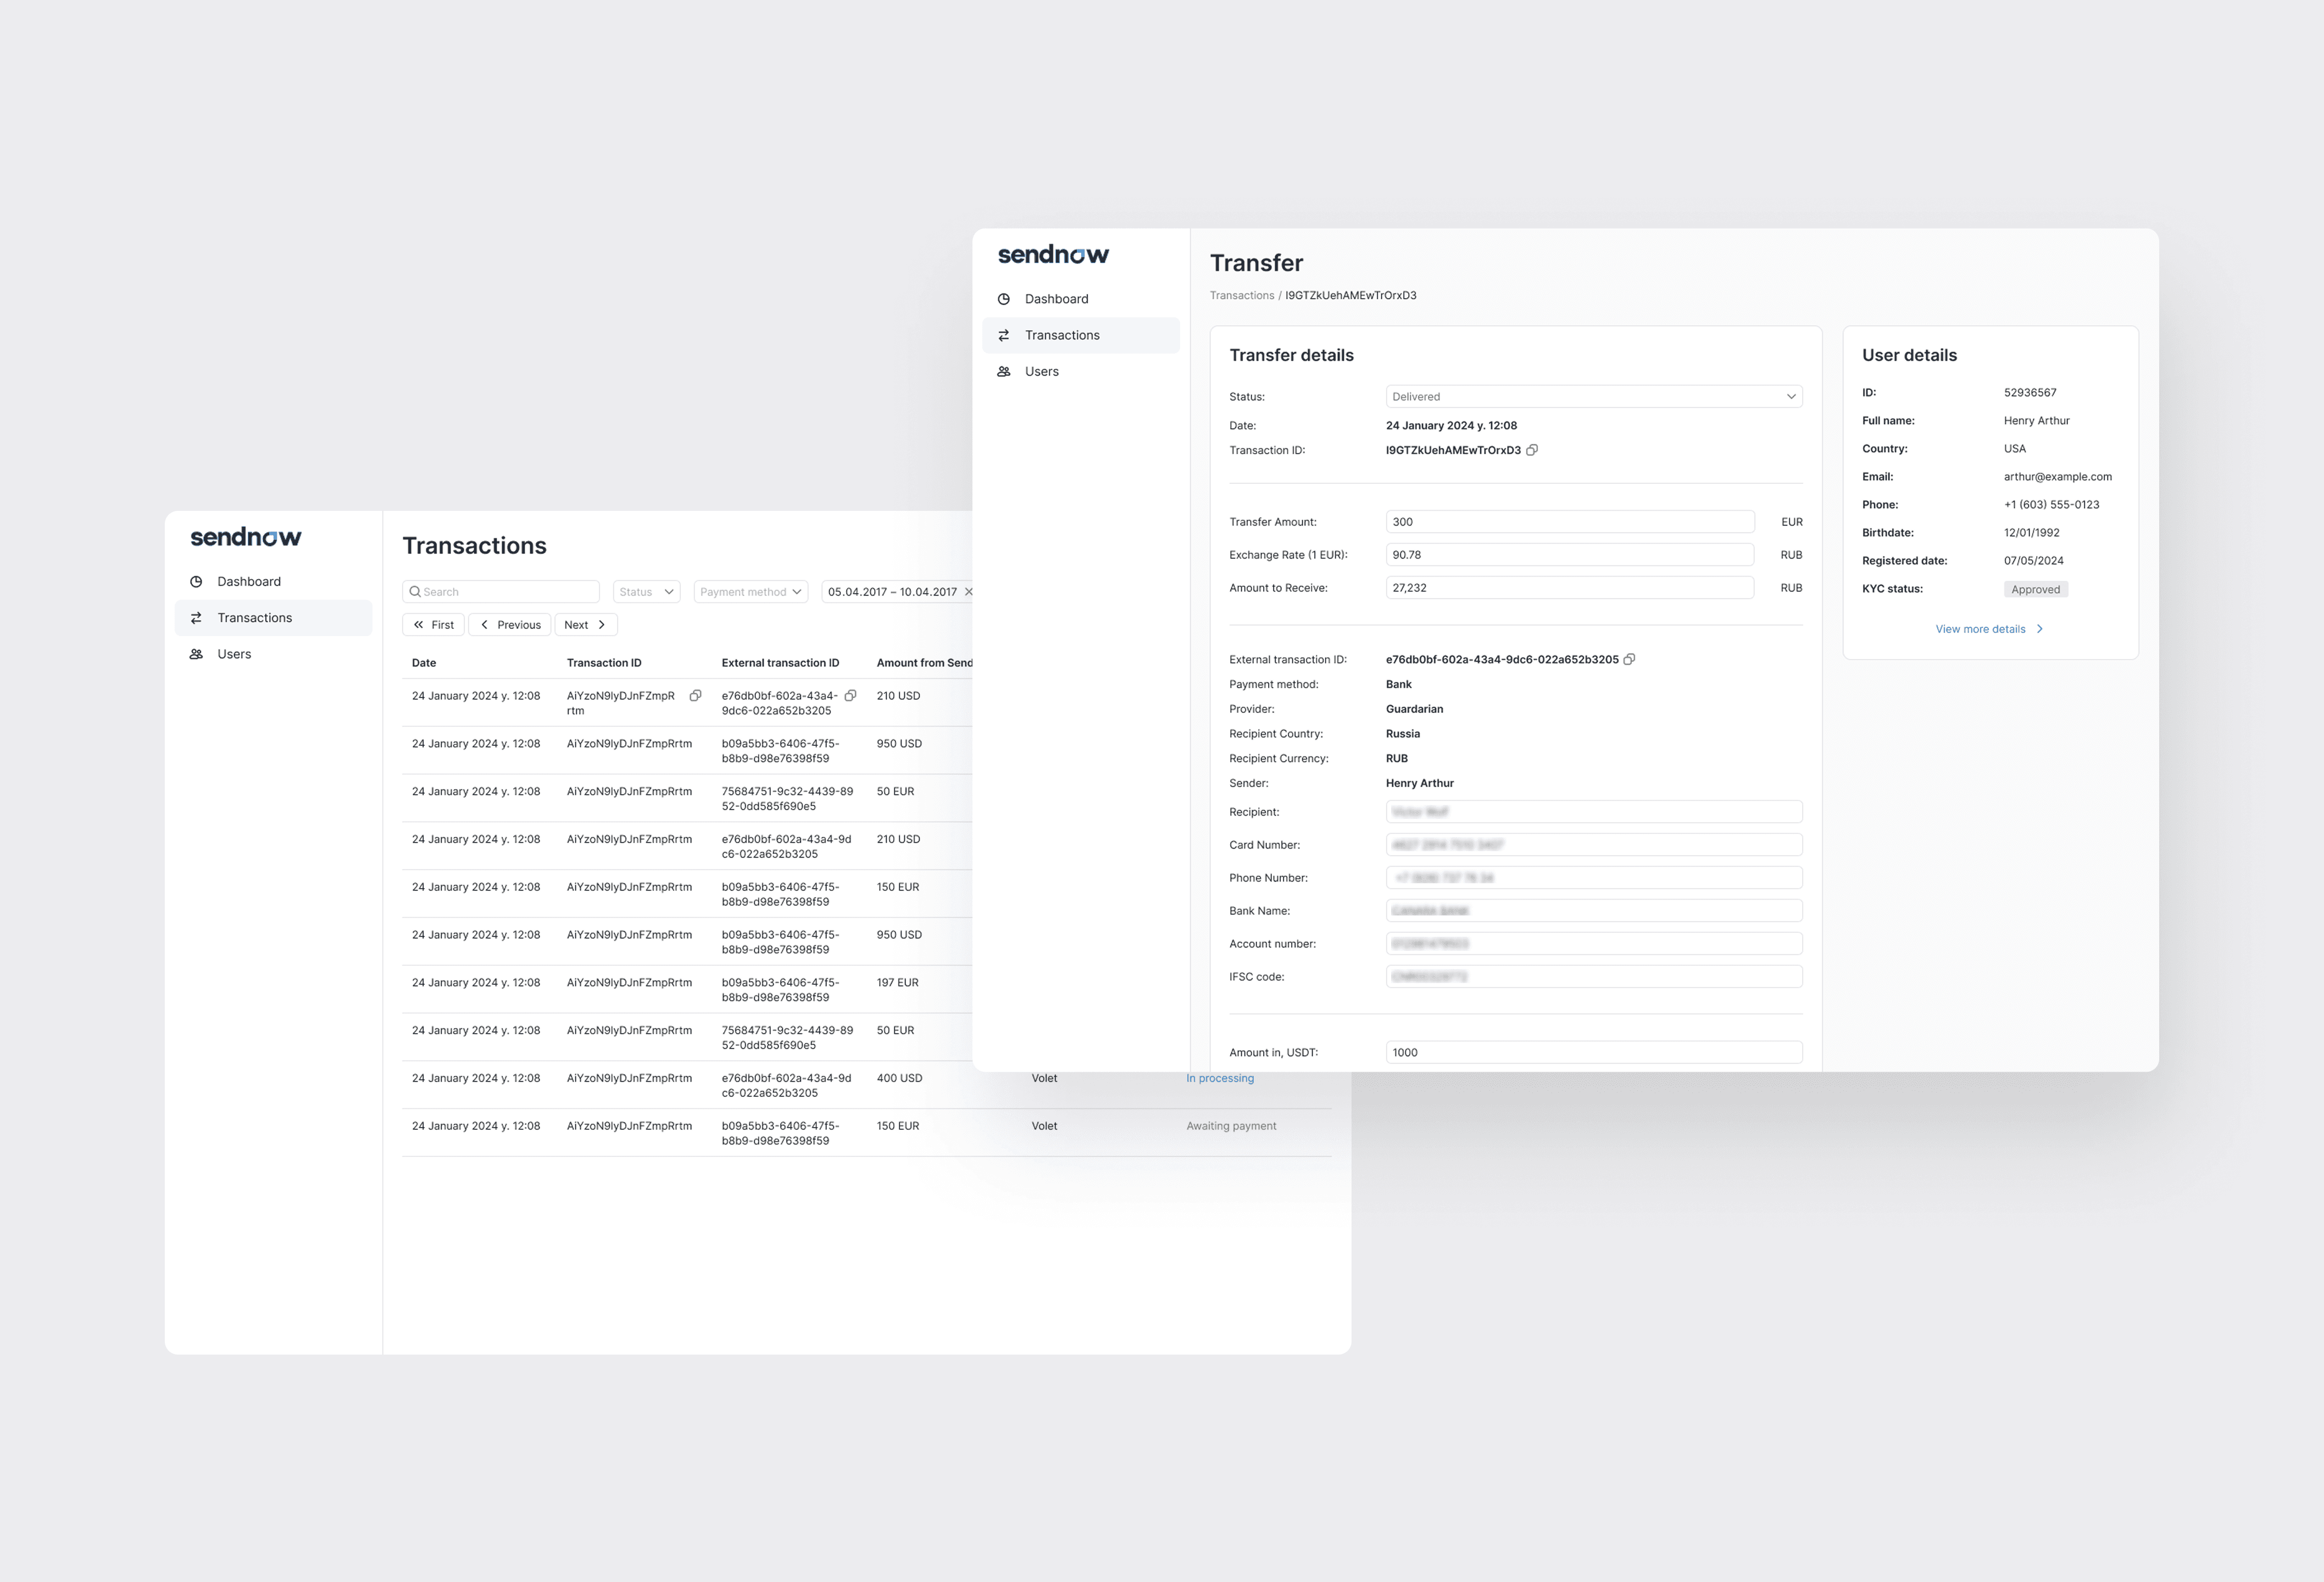The width and height of the screenshot is (2324, 1582).
Task: Click the Dashboard clock icon in the Transfer sidebar
Action: [1004, 299]
